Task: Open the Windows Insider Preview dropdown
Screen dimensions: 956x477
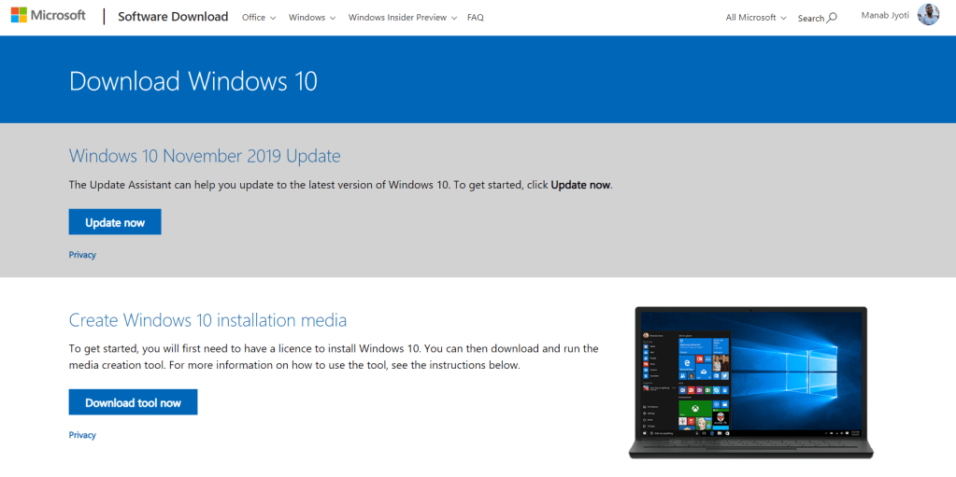Action: pos(402,18)
